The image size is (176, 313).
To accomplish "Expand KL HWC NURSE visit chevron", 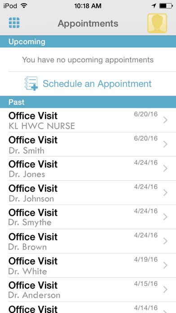I will [165, 120].
